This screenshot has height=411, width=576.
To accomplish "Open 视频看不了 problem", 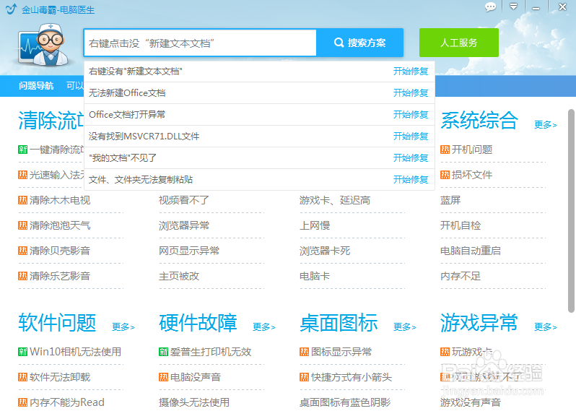I will [x=184, y=200].
